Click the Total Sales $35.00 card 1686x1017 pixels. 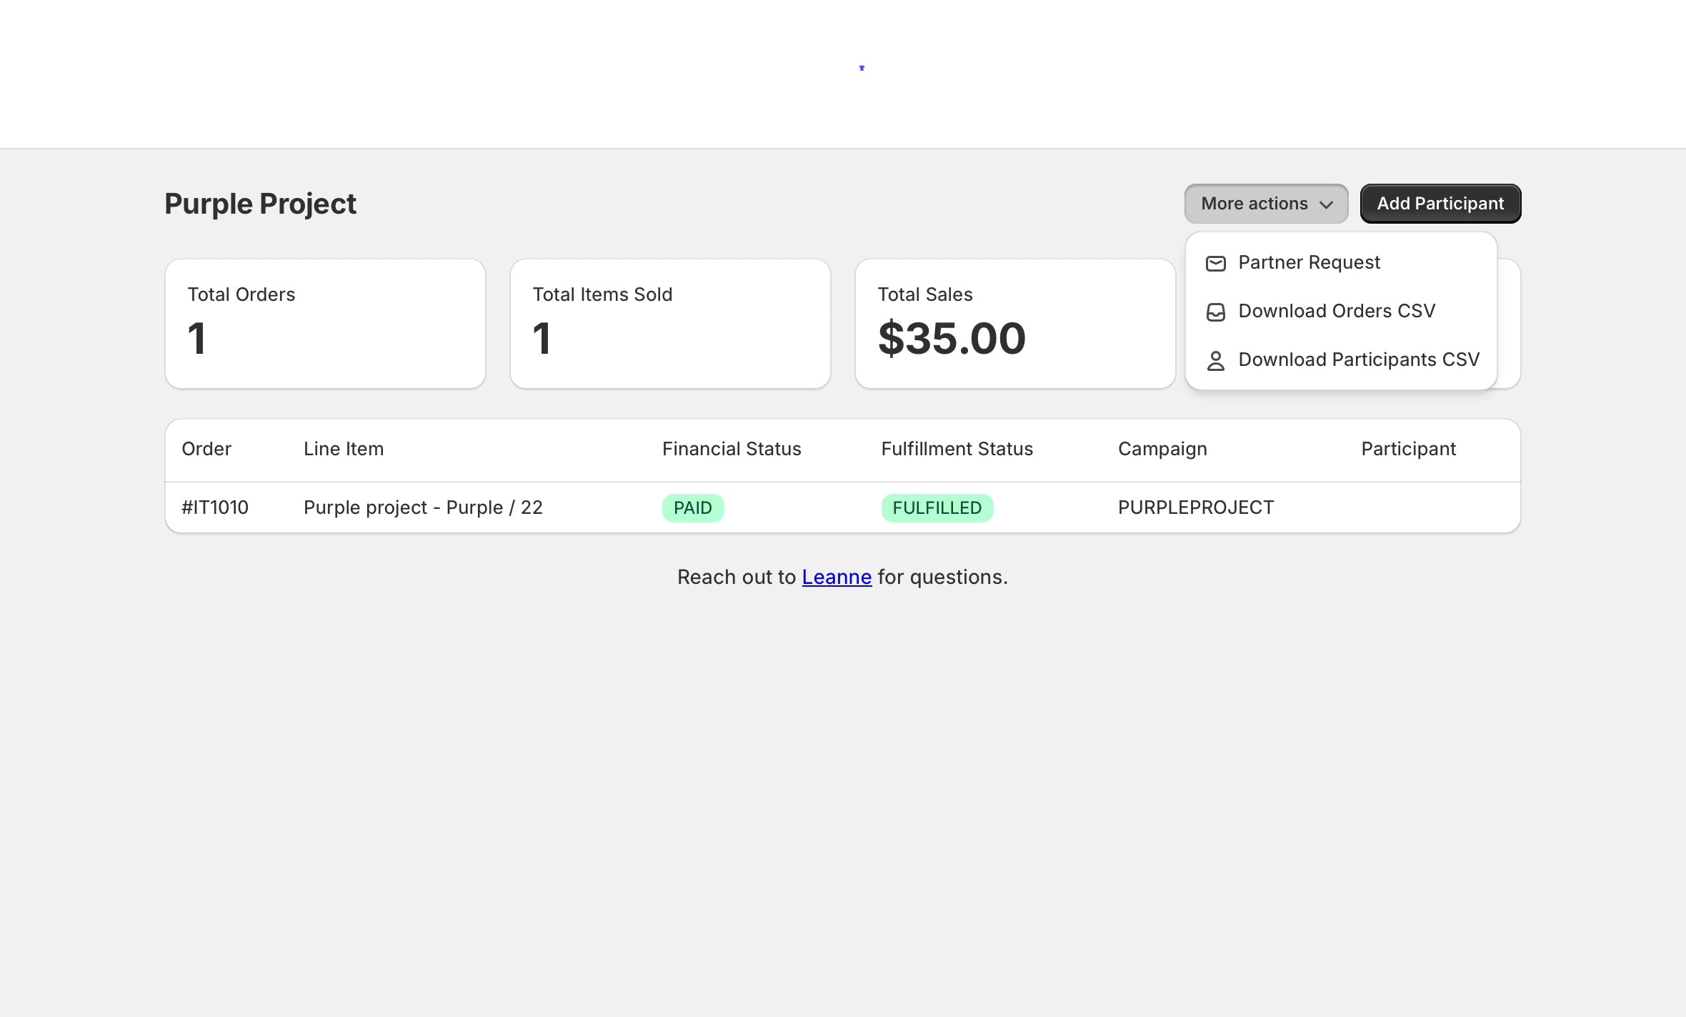tap(1014, 324)
